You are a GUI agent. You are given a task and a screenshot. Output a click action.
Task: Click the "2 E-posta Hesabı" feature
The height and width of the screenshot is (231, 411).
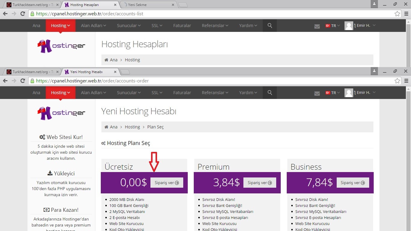(125, 217)
